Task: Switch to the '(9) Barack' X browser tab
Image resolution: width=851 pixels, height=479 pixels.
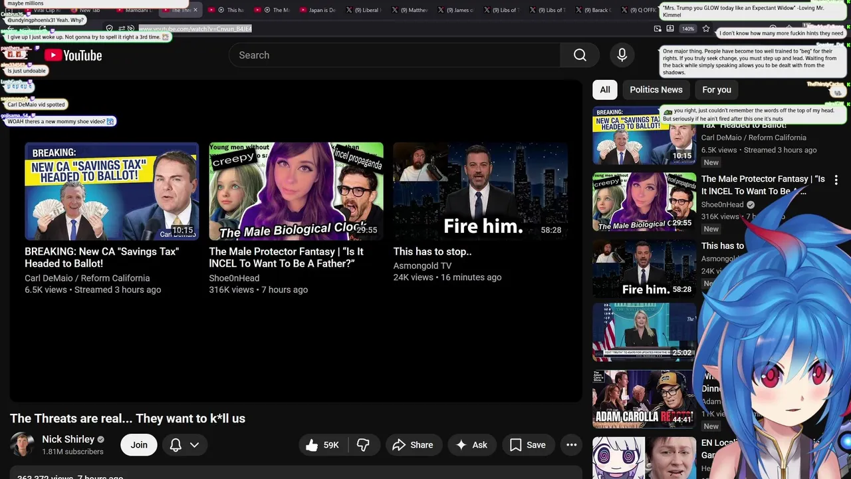Action: click(x=593, y=10)
